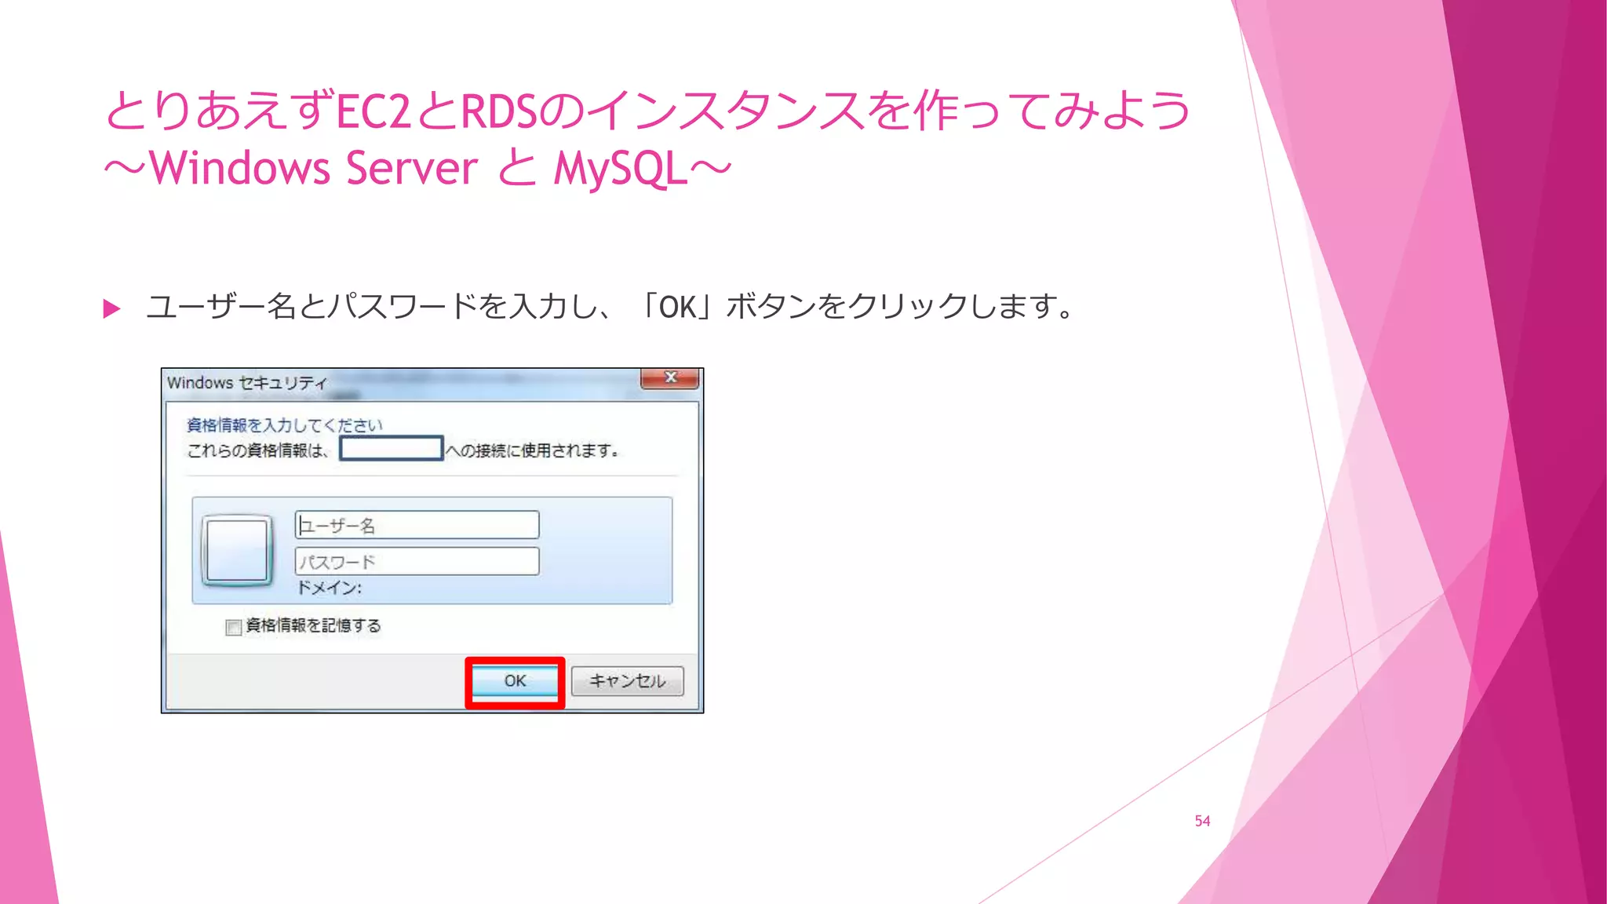The image size is (1607, 904).
Task: Click the Windows セキュリティ title bar text
Action: coord(246,383)
